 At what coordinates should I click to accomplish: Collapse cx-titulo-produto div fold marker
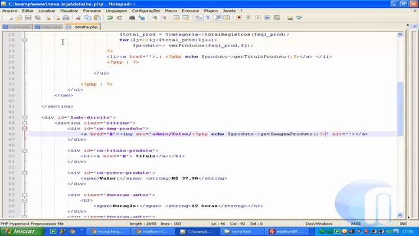[25, 151]
